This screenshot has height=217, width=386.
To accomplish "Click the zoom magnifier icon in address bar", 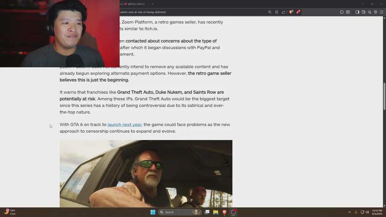I will coord(270,12).
